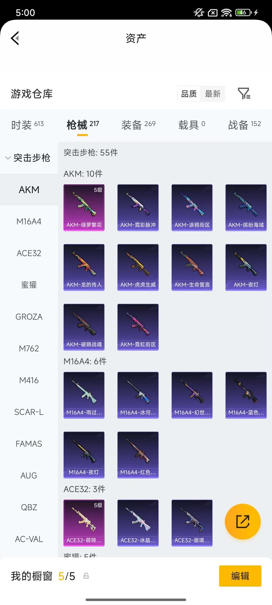
Task: Open the 战备 152 tab
Action: [244, 125]
